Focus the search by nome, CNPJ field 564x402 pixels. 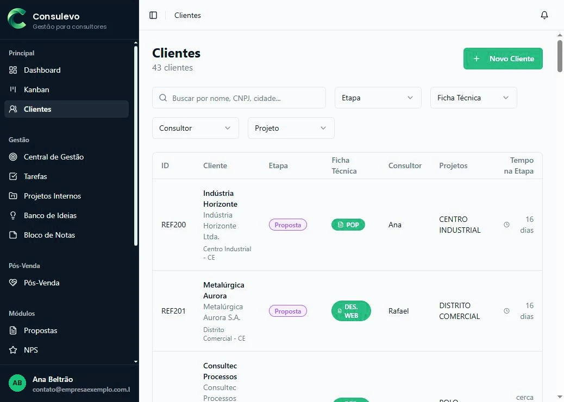[239, 98]
